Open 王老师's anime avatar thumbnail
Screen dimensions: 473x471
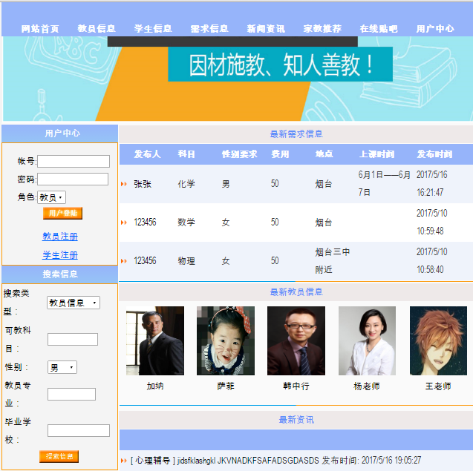pyautogui.click(x=438, y=340)
